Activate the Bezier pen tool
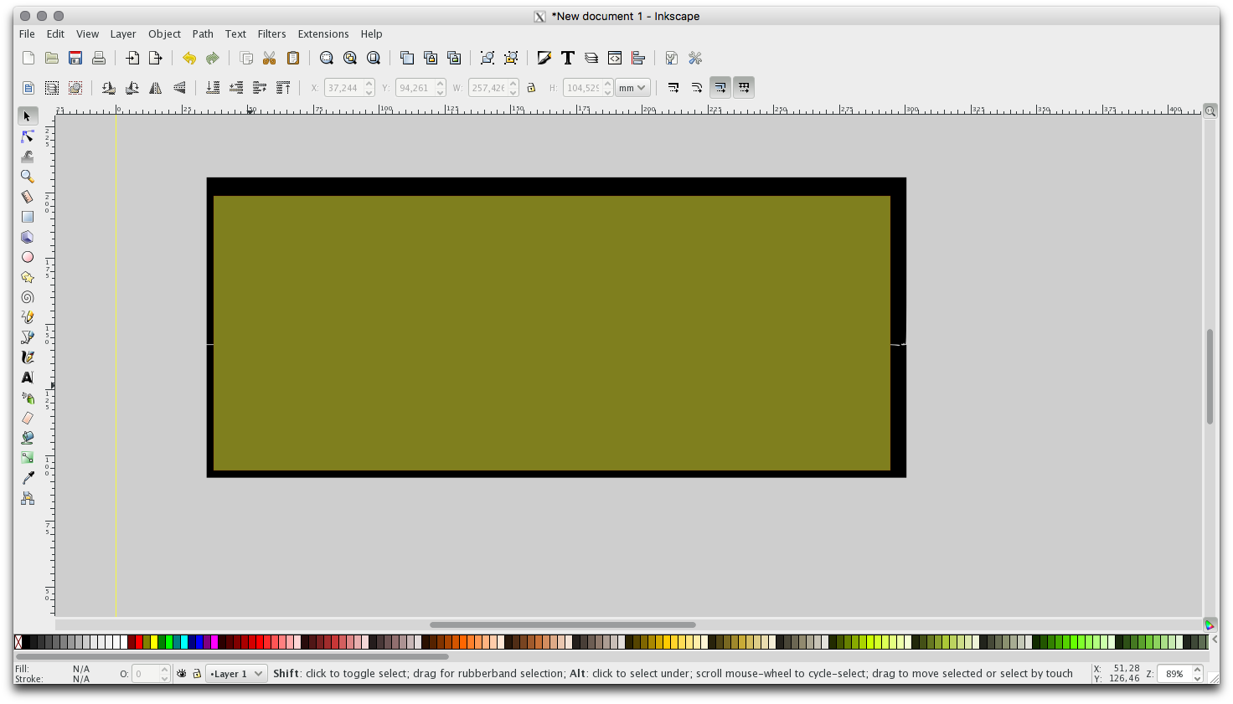The height and width of the screenshot is (704, 1233). coord(28,337)
